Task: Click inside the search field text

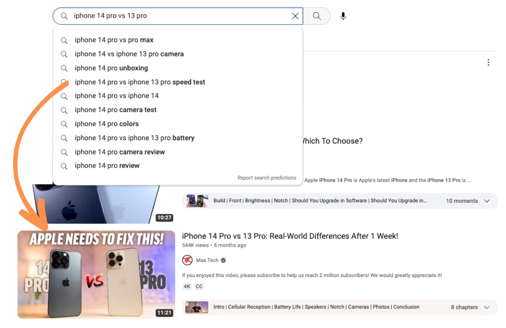Action: [110, 16]
